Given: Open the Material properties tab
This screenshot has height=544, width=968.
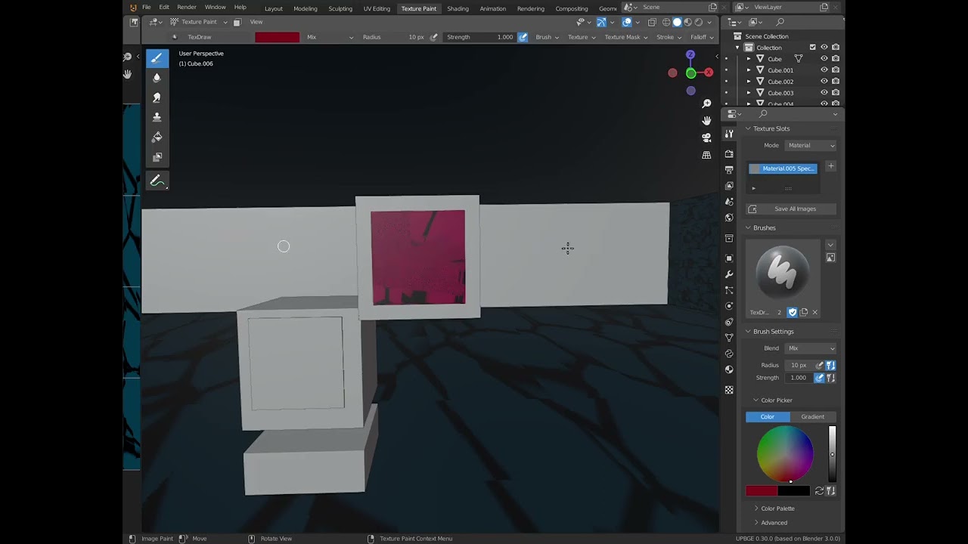Looking at the screenshot, I should pos(729,369).
